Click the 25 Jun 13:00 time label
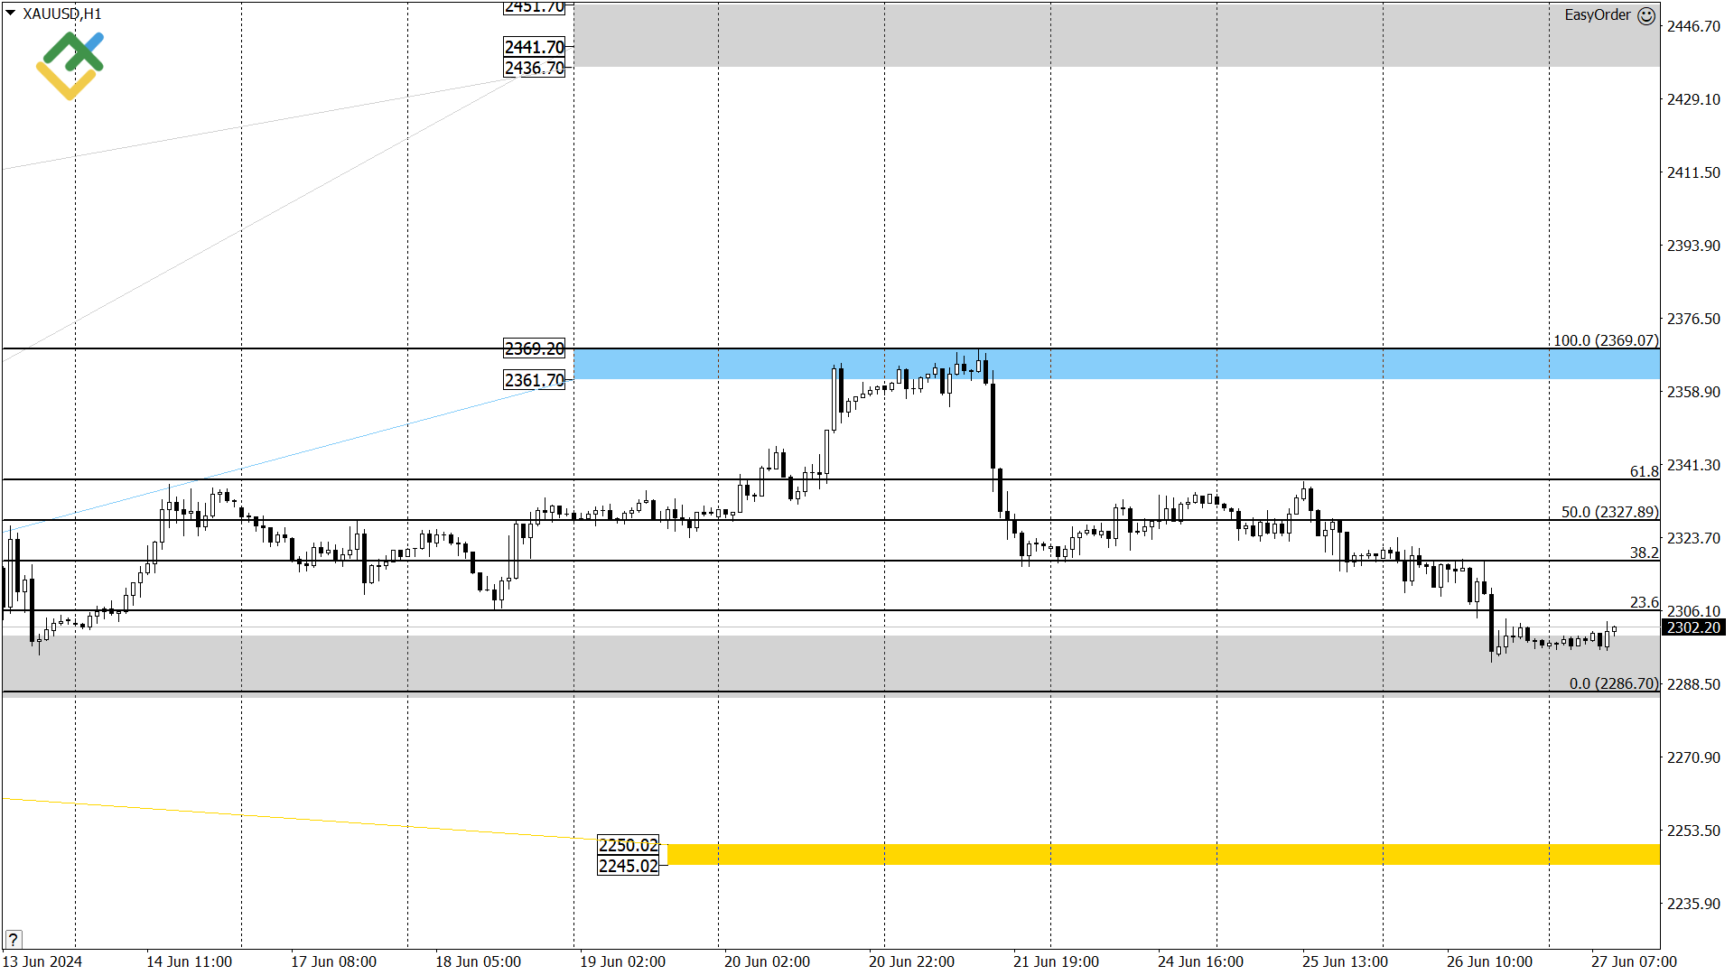This screenshot has width=1734, height=975. coord(1345,961)
